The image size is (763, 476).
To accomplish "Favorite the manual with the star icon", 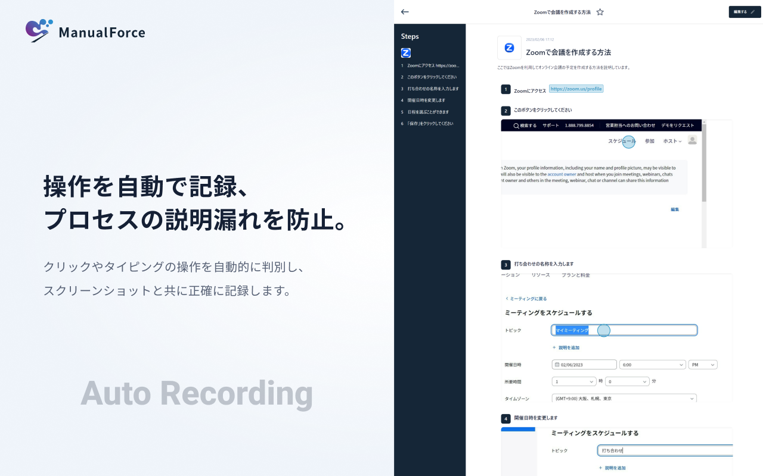I will (600, 12).
